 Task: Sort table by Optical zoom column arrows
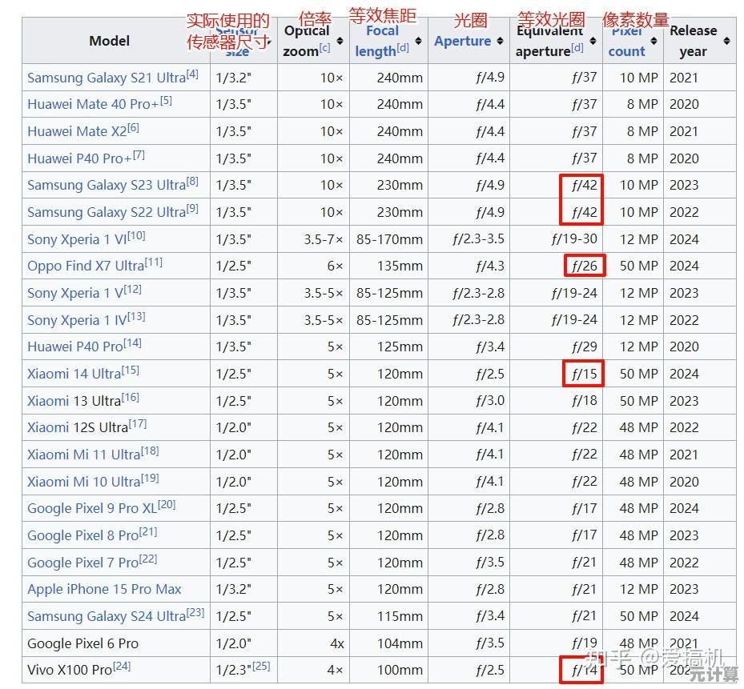click(x=340, y=41)
